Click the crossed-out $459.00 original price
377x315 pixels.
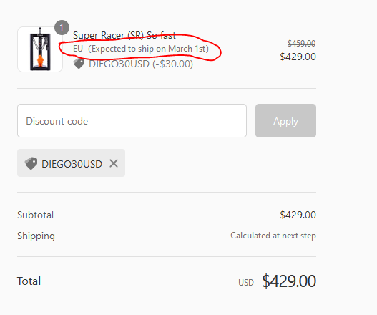coord(301,44)
